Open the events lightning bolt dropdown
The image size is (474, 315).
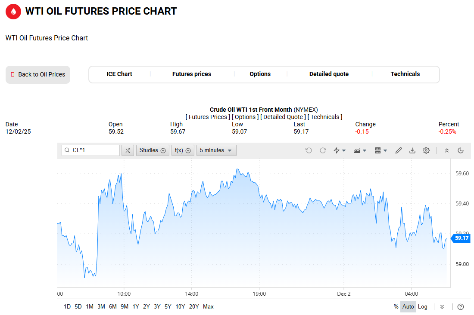(x=340, y=150)
